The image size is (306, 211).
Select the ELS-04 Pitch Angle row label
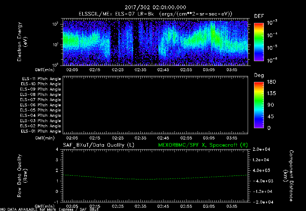point(41,116)
